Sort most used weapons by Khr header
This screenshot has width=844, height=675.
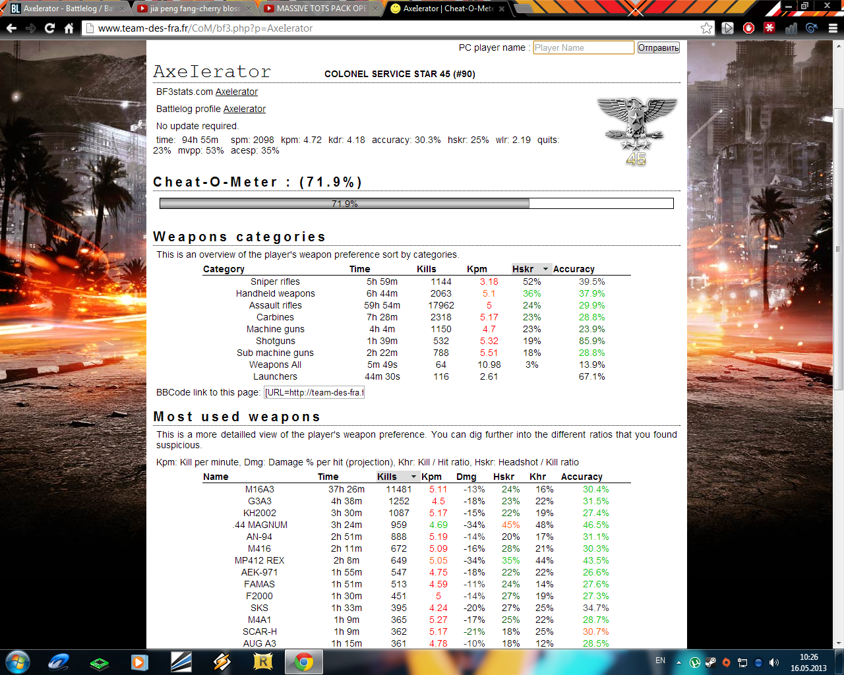pyautogui.click(x=537, y=477)
